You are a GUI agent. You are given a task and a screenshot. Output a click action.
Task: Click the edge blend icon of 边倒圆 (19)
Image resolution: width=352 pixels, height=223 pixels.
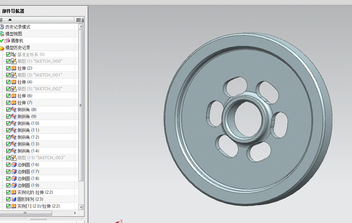click(x=14, y=185)
